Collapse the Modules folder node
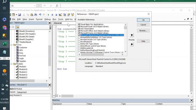 [x=11, y=64]
